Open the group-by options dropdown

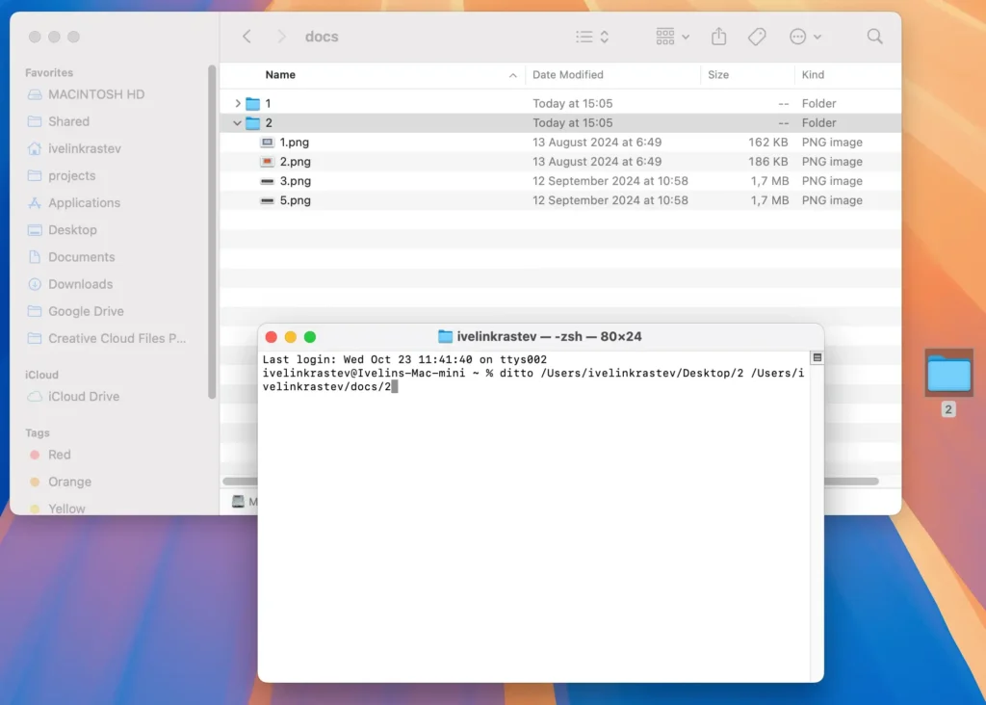pyautogui.click(x=672, y=37)
